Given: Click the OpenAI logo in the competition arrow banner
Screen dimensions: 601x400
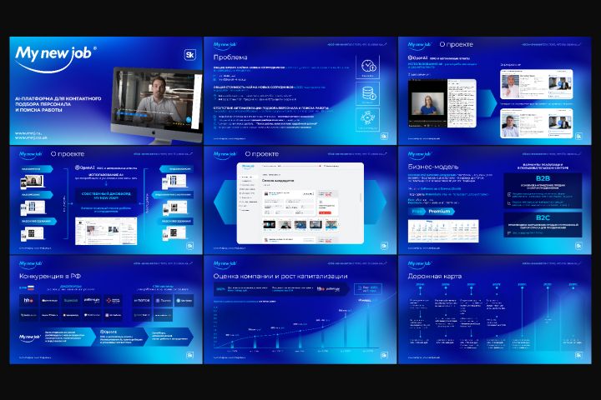Looking at the screenshot, I should [x=108, y=332].
